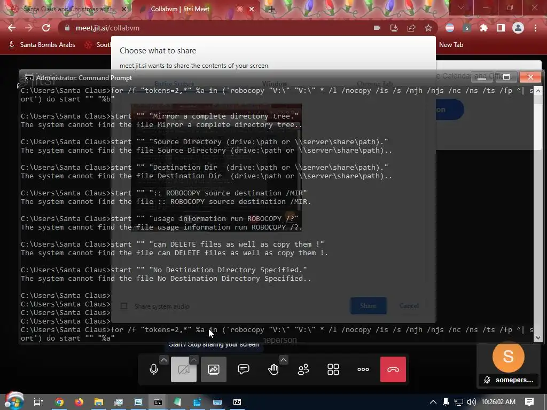
Task: Click the site lock icon in address bar
Action: tap(67, 28)
